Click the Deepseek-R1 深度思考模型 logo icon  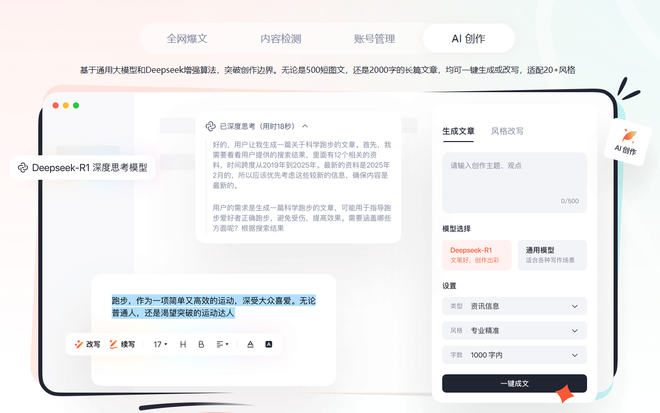tap(22, 168)
